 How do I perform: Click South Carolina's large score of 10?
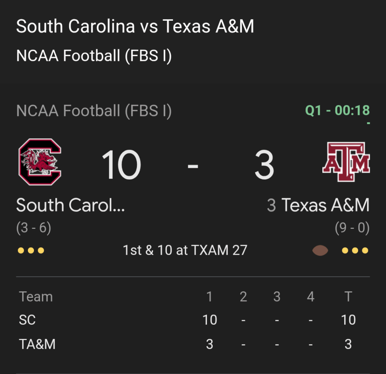(121, 165)
